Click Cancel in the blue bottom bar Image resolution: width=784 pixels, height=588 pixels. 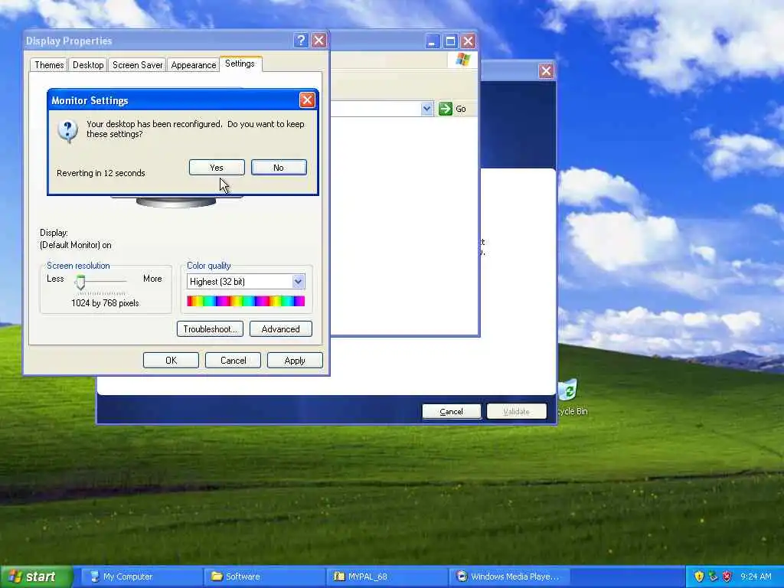[x=452, y=411]
